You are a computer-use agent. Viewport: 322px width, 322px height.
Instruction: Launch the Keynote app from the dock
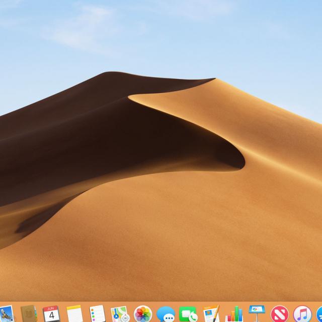coord(257,314)
